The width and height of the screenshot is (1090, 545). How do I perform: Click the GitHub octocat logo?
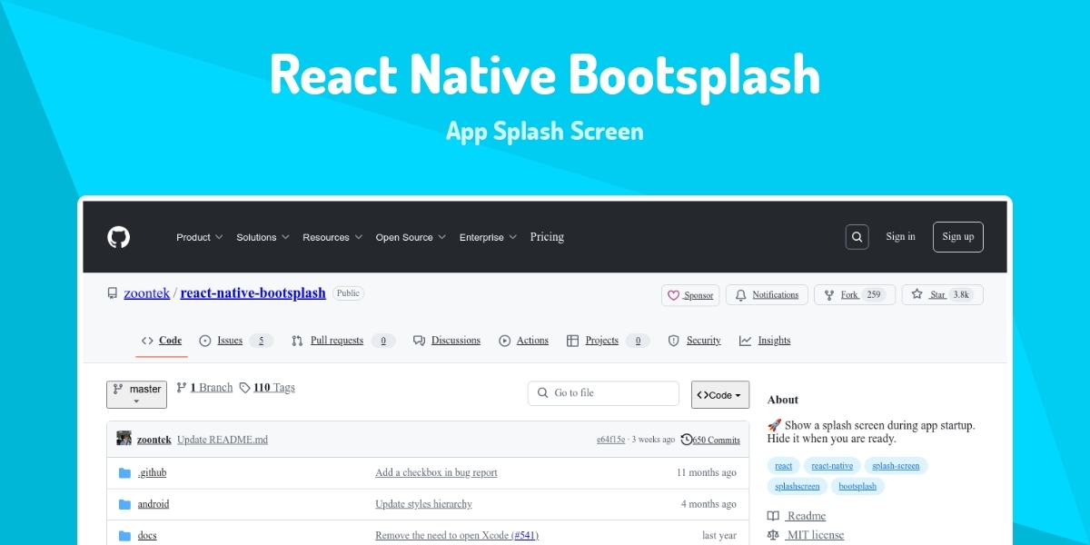click(x=118, y=237)
